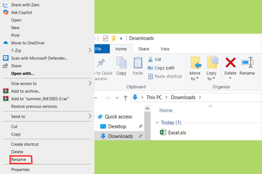Expand the 7-Zip submenu arrow

tap(90, 50)
